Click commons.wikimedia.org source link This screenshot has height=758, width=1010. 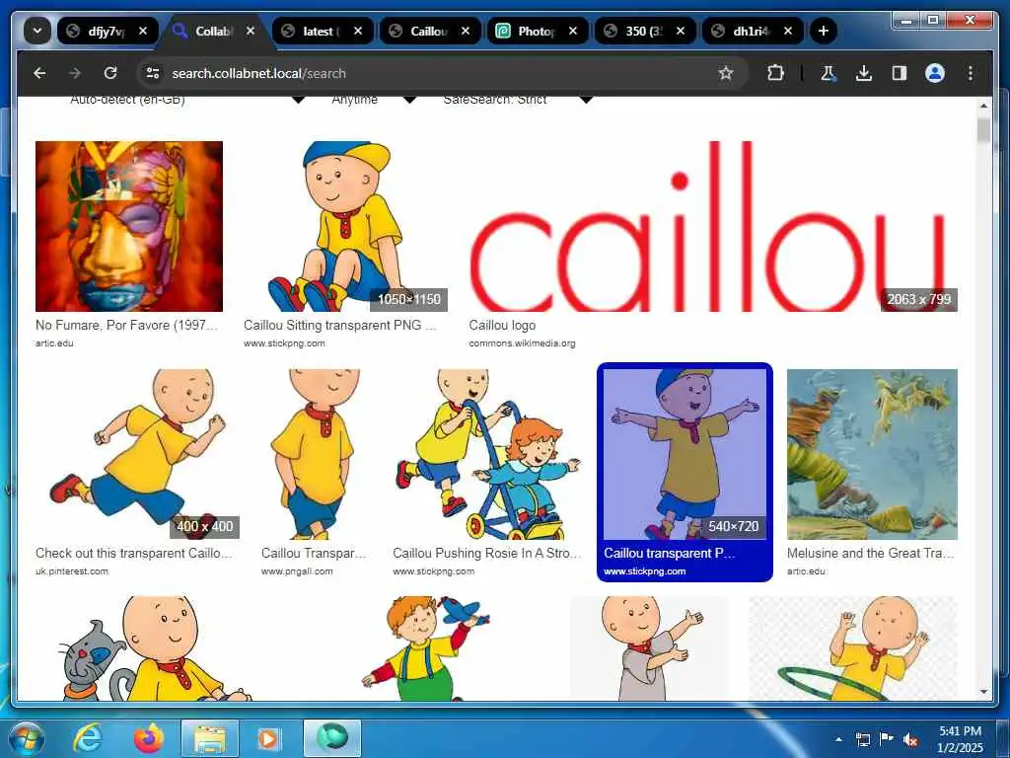pos(523,342)
